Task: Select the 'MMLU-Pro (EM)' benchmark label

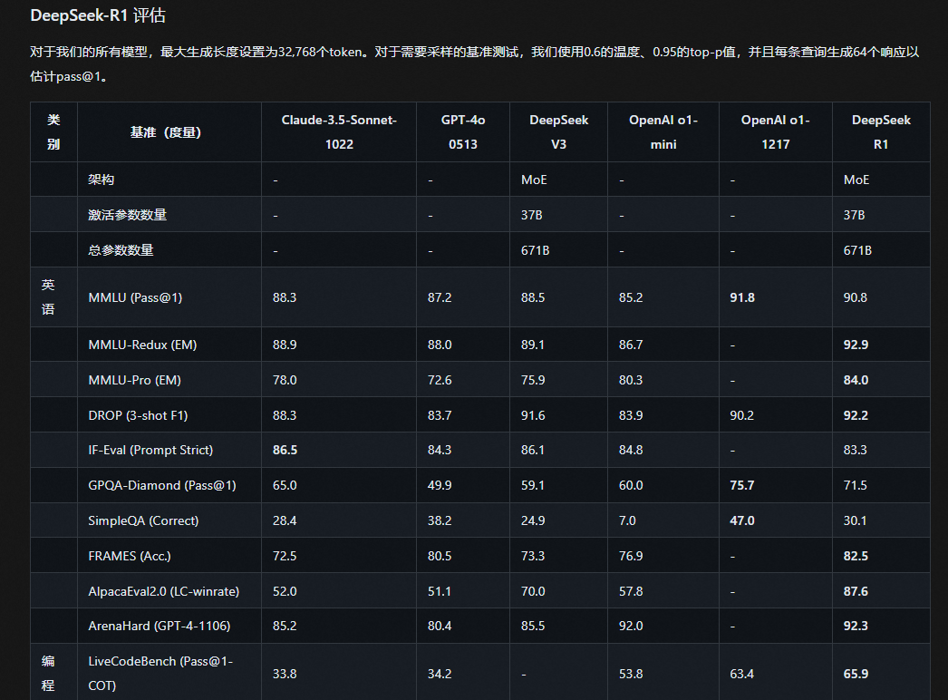Action: pos(135,380)
